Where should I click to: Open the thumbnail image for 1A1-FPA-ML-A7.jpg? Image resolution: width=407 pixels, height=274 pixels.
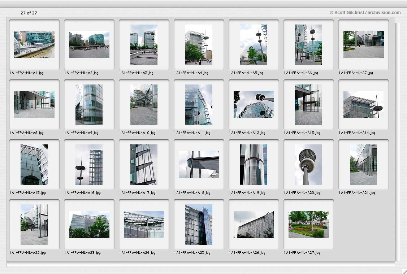364,45
